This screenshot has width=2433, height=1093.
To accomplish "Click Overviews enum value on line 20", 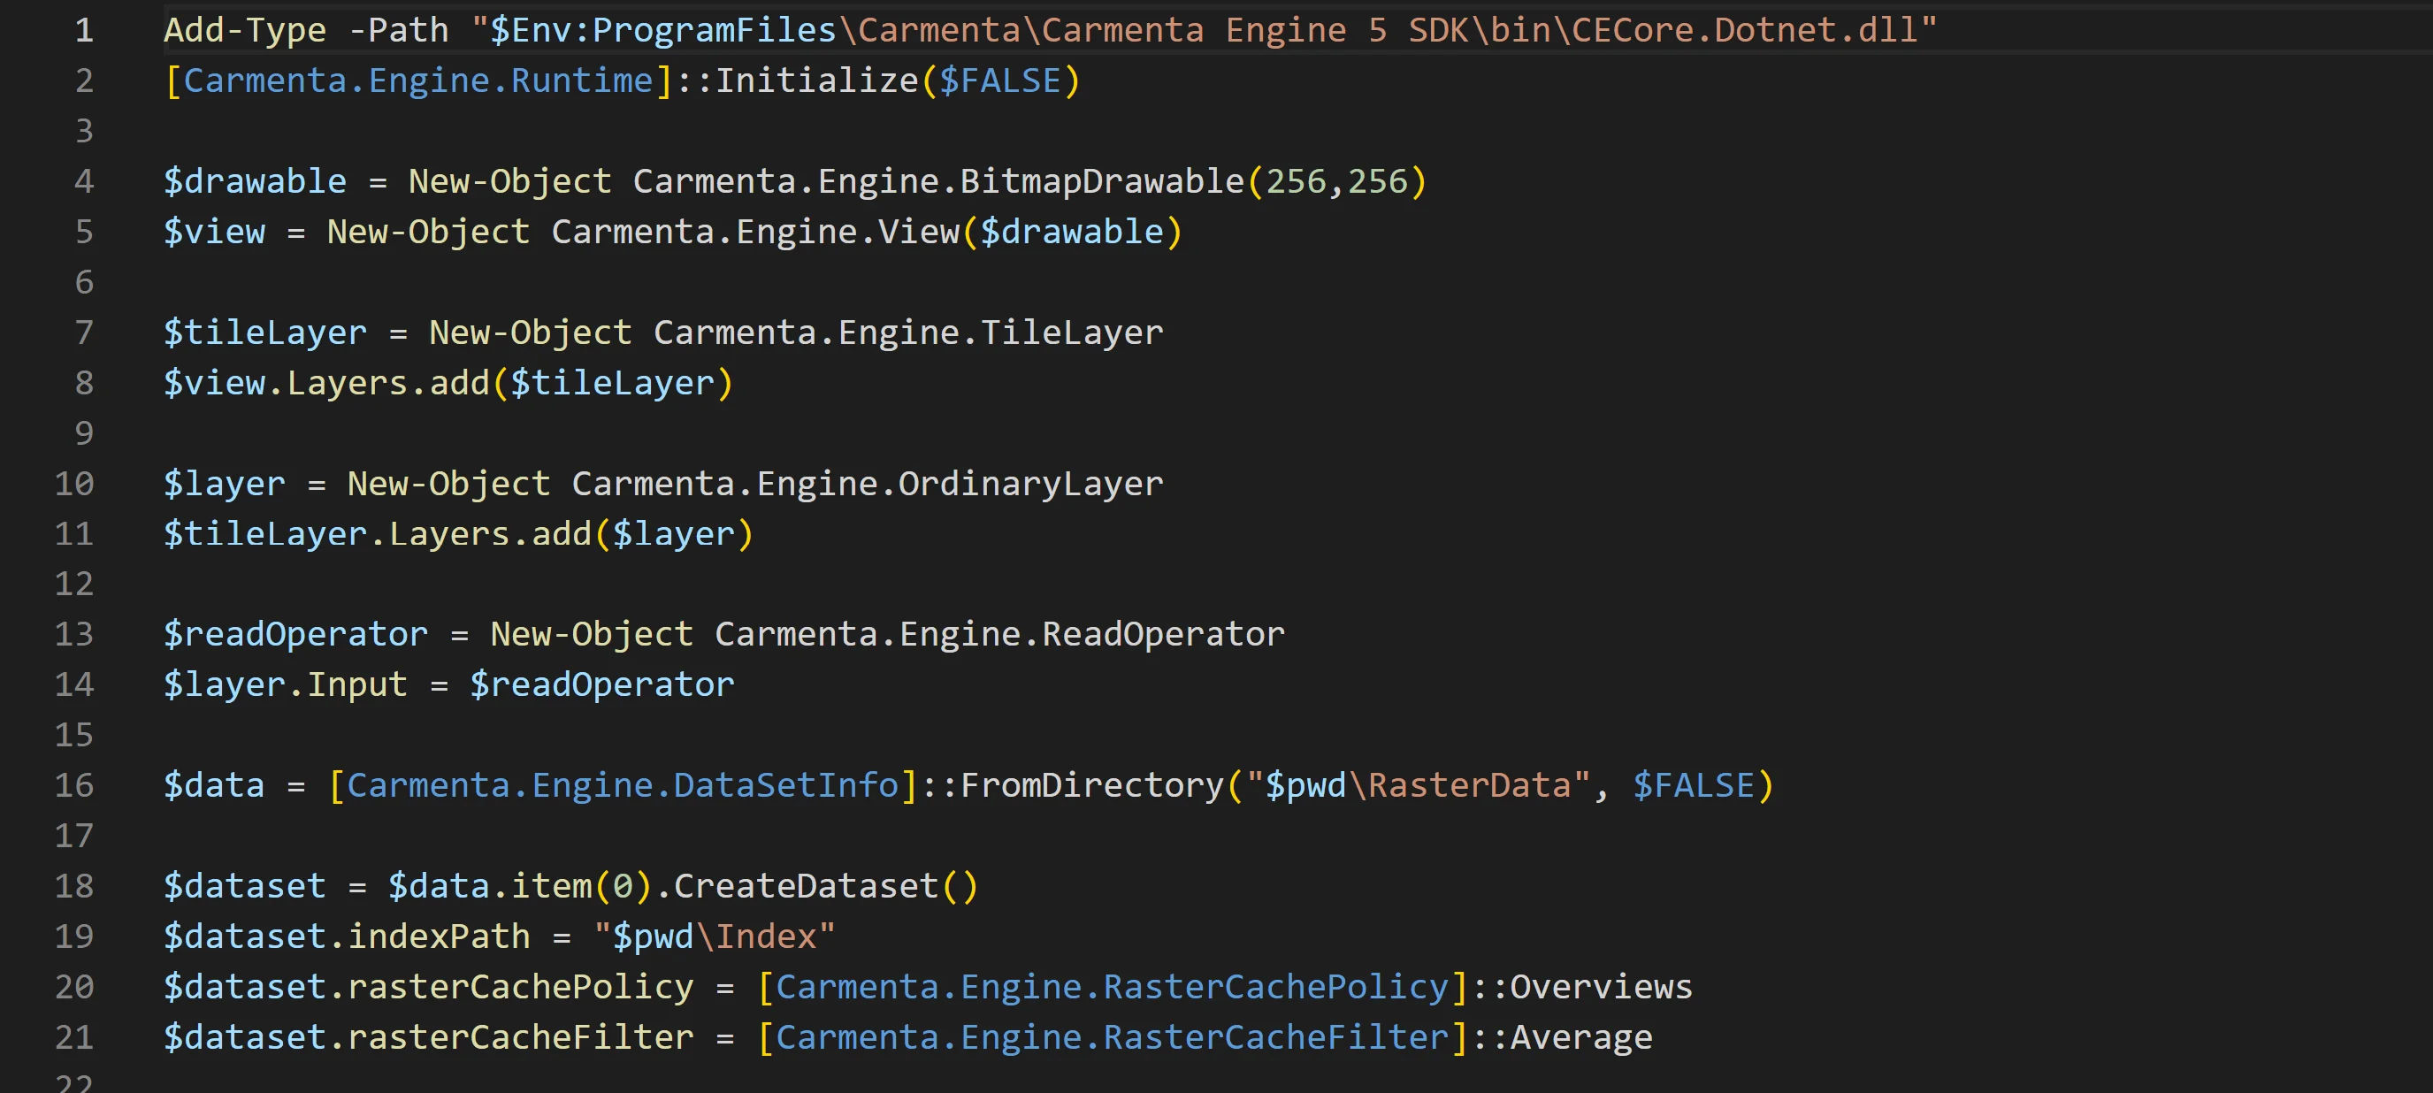I will 1601,987.
